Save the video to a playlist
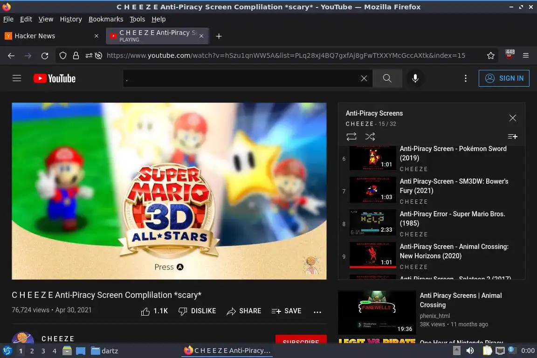This screenshot has width=537, height=358. tap(286, 311)
